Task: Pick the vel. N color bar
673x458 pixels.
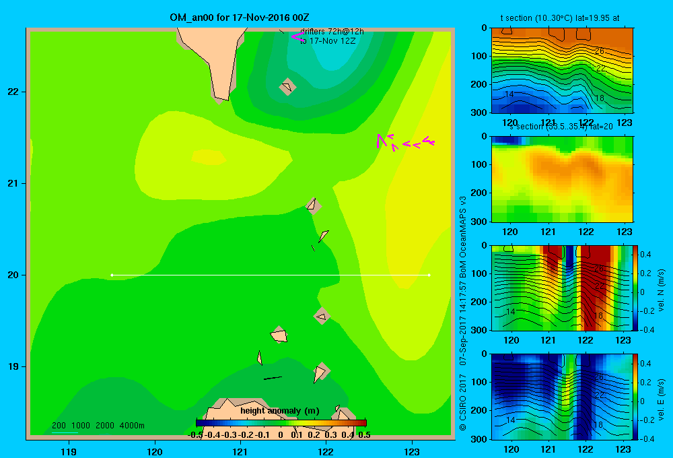Action: 635,288
